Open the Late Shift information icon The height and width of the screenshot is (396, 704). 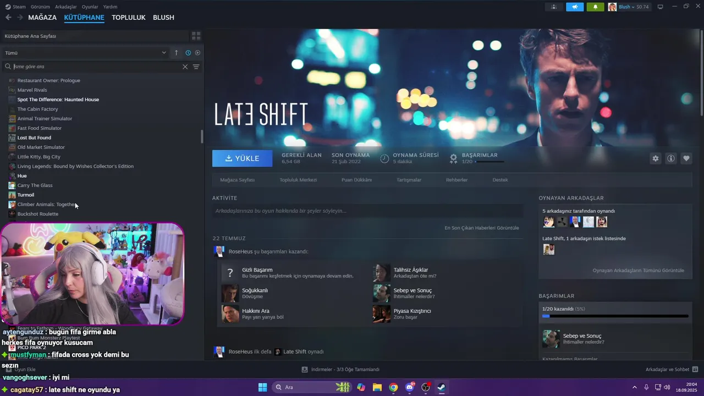click(671, 158)
